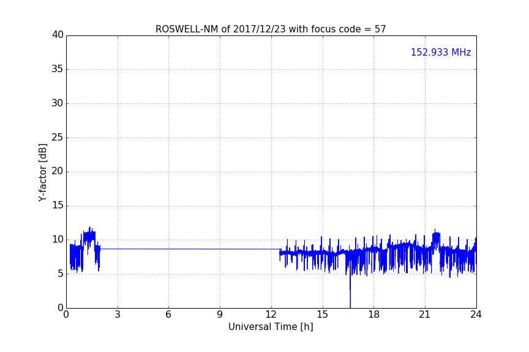The width and height of the screenshot is (529, 352).
Task: Click the y-axis tick label '40'
Action: (x=58, y=35)
